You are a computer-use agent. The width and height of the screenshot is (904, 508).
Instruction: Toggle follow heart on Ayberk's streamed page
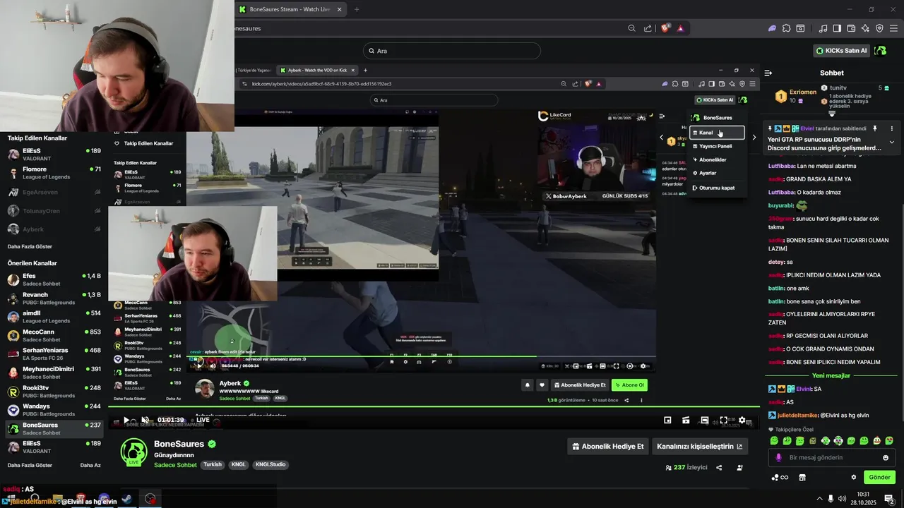(x=542, y=385)
